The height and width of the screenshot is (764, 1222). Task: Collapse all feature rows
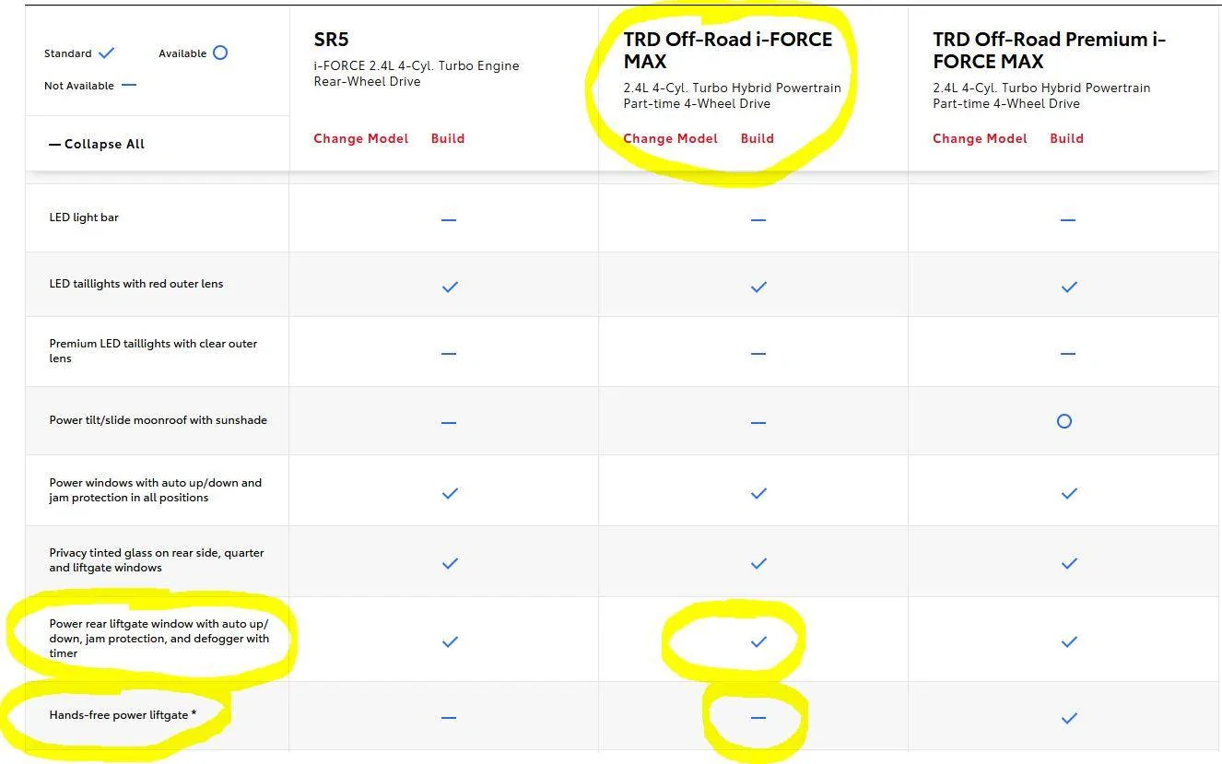click(x=97, y=144)
